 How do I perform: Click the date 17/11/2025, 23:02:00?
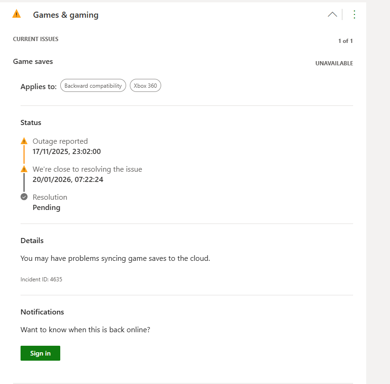67,152
